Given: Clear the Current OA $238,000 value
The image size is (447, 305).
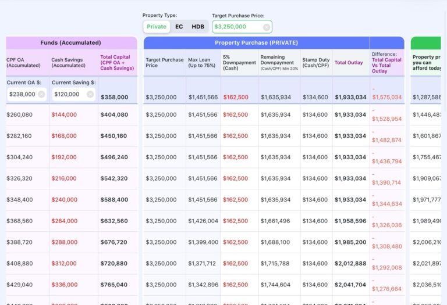Looking at the screenshot, I should coord(41,94).
